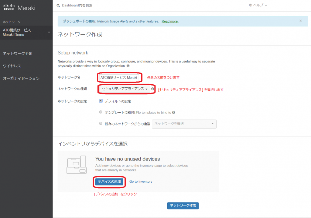Image resolution: width=311 pixels, height=218 pixels.
Task: Click the Cisco Meraki logo
Action: coord(19,7)
